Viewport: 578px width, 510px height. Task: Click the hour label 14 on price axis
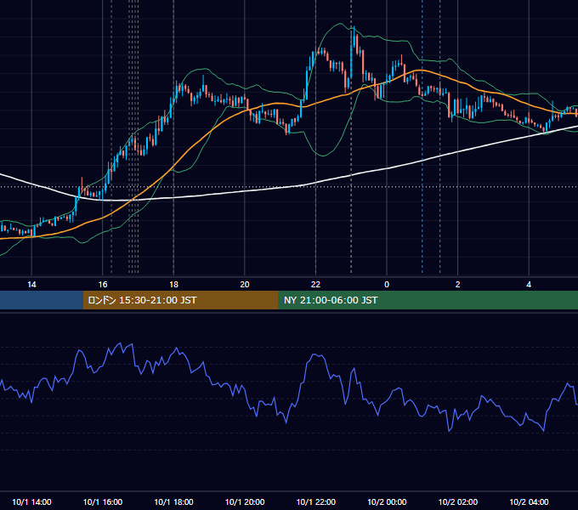[x=31, y=285]
